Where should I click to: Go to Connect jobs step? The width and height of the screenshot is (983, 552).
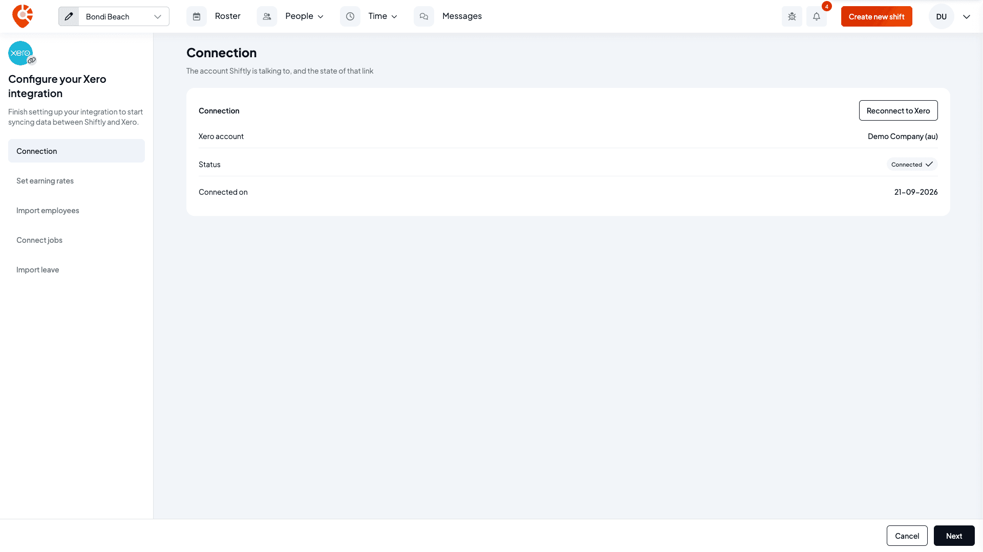click(76, 240)
